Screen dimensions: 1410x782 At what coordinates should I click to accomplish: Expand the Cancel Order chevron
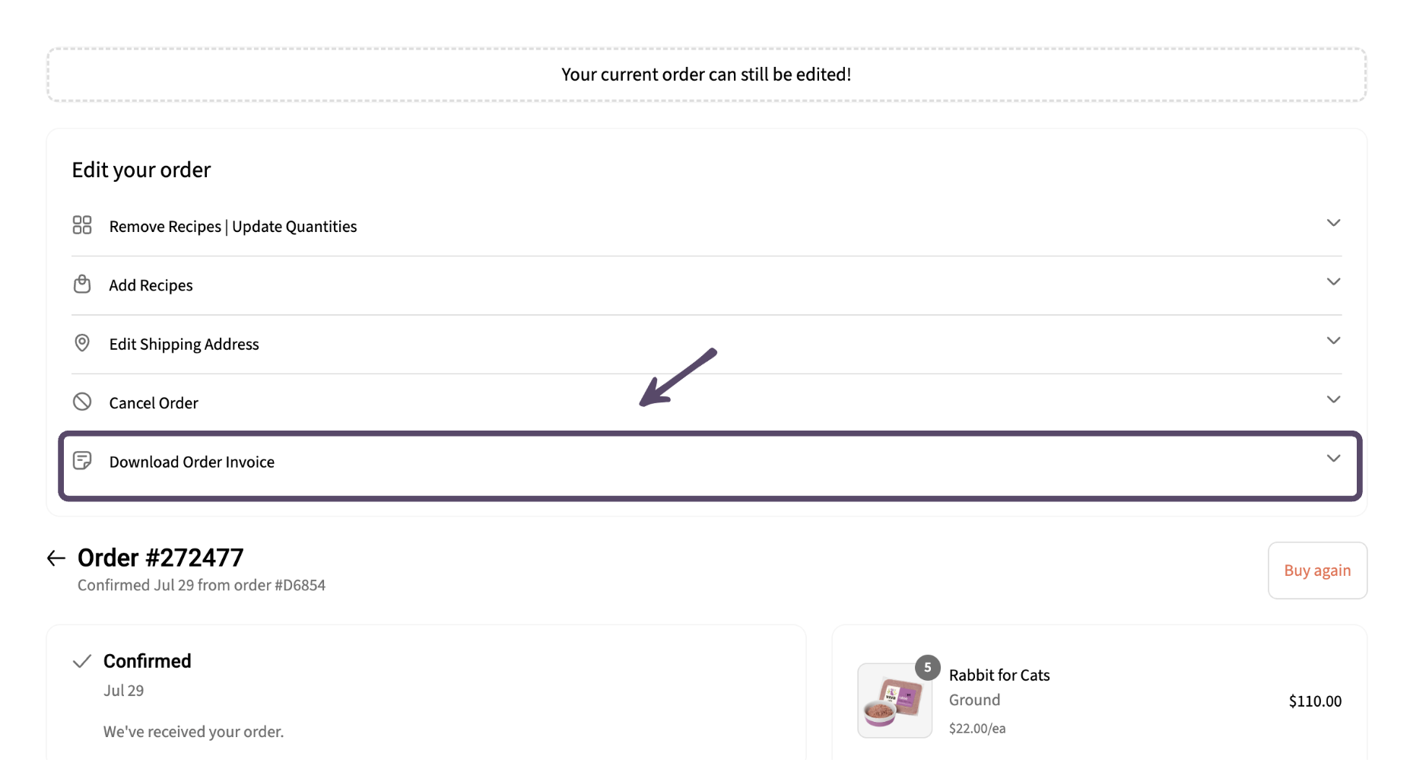tap(1333, 399)
